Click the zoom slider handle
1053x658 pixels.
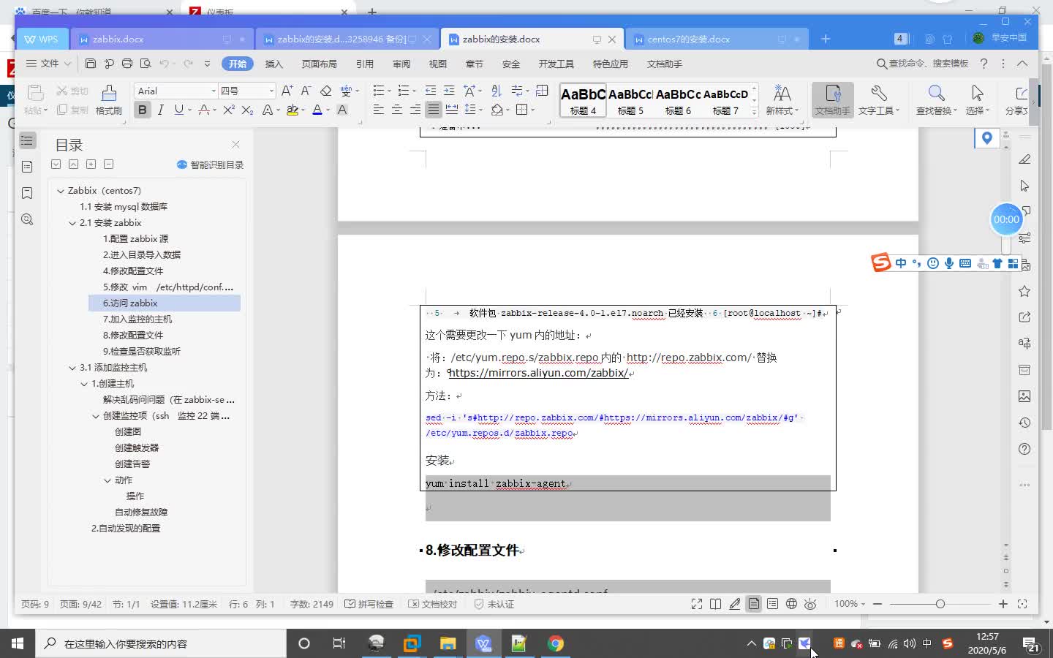pyautogui.click(x=940, y=604)
